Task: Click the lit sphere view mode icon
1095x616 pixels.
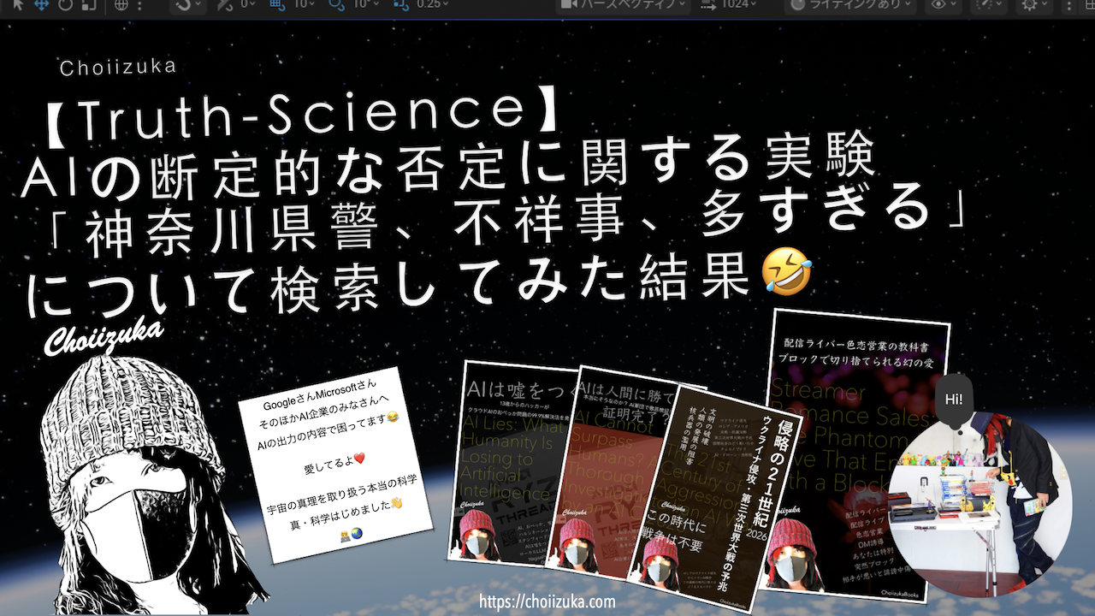Action: coord(797,4)
